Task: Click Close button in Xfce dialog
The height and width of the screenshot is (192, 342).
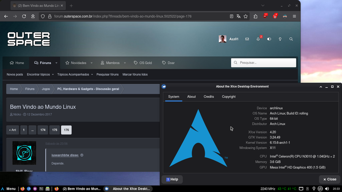Action: pos(330,179)
